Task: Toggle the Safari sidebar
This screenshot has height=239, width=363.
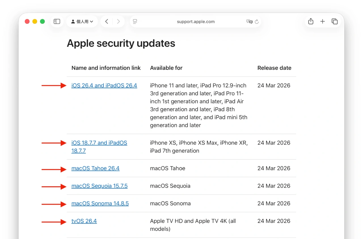Action: [57, 22]
